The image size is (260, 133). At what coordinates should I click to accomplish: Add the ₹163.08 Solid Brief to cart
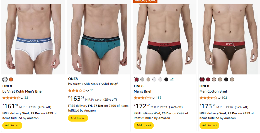click(x=78, y=118)
